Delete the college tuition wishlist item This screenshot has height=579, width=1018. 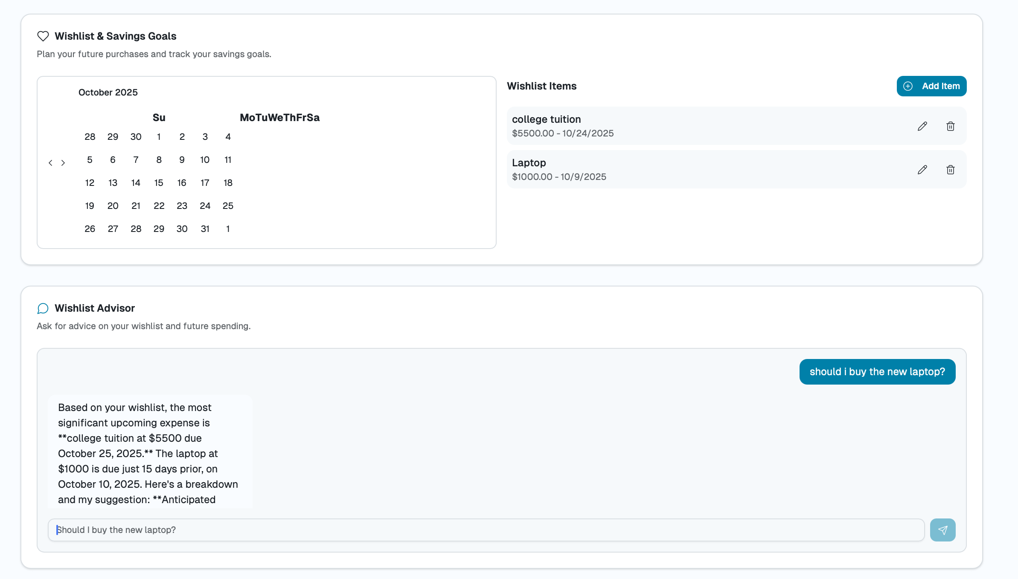pos(950,126)
